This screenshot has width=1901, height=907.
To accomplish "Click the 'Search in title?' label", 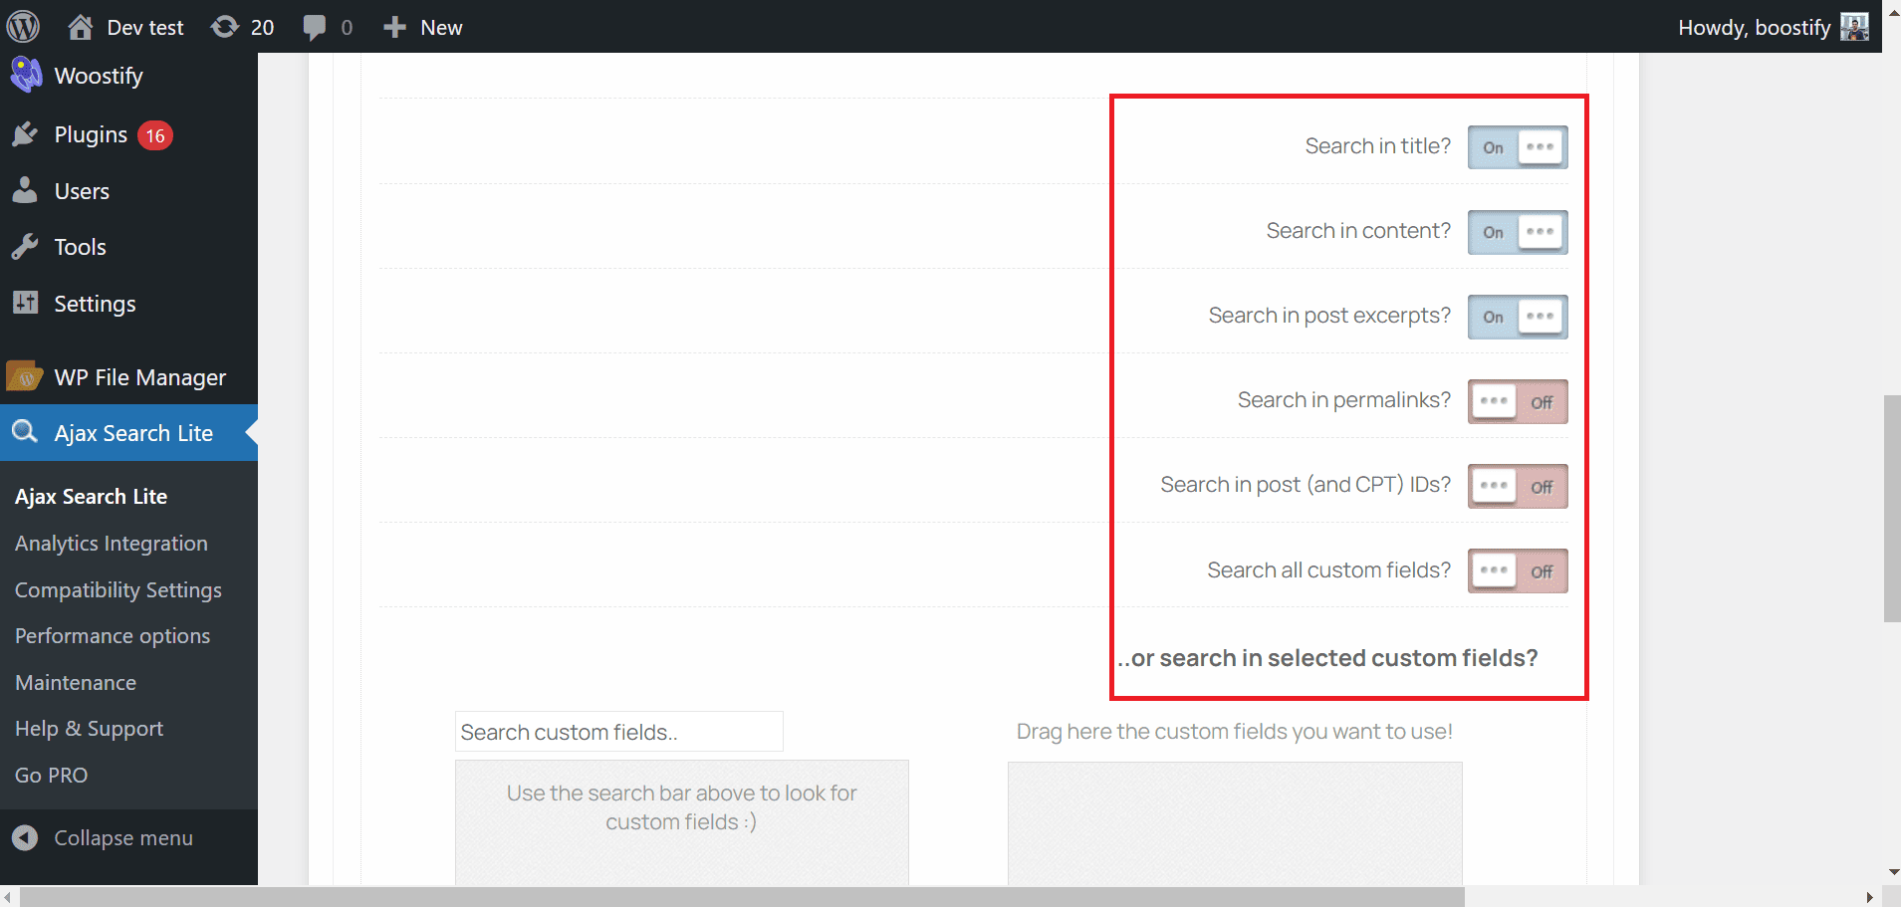I will coord(1378,146).
